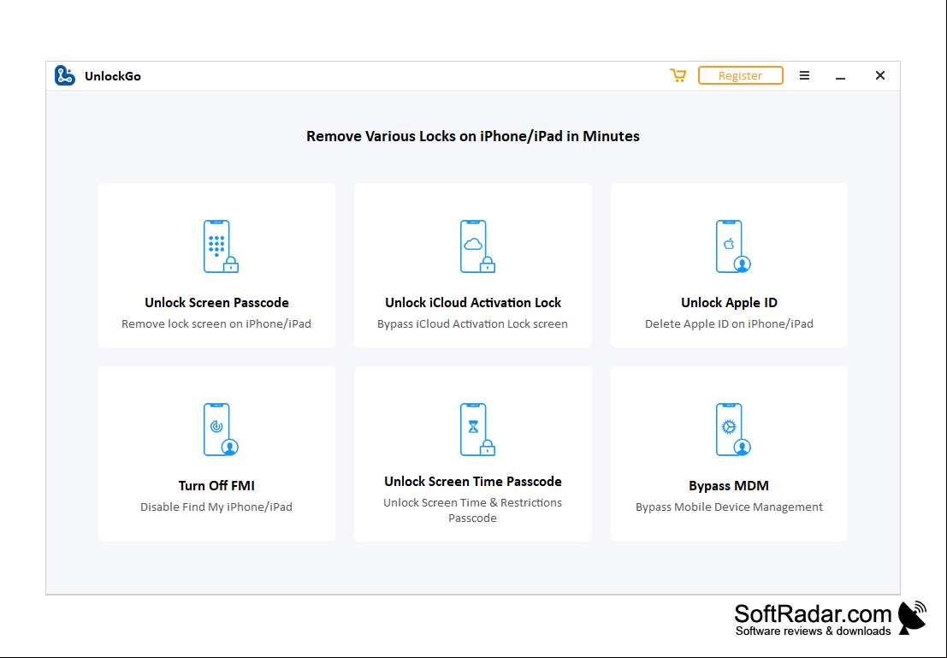The height and width of the screenshot is (658, 947).
Task: Select the Unlock Screen Passcode title
Action: coord(216,303)
